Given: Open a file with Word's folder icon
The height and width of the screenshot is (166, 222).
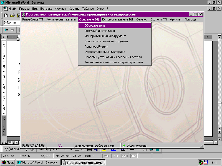Looking at the screenshot, I should [x=12, y=15].
